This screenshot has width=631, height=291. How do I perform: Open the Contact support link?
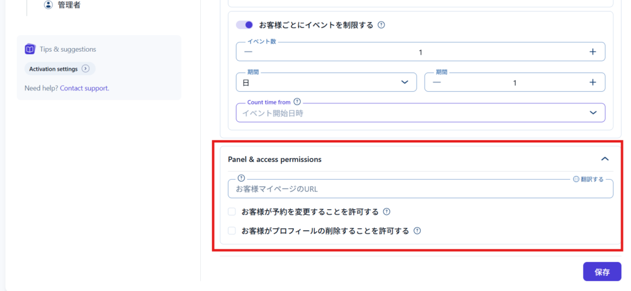click(x=84, y=88)
